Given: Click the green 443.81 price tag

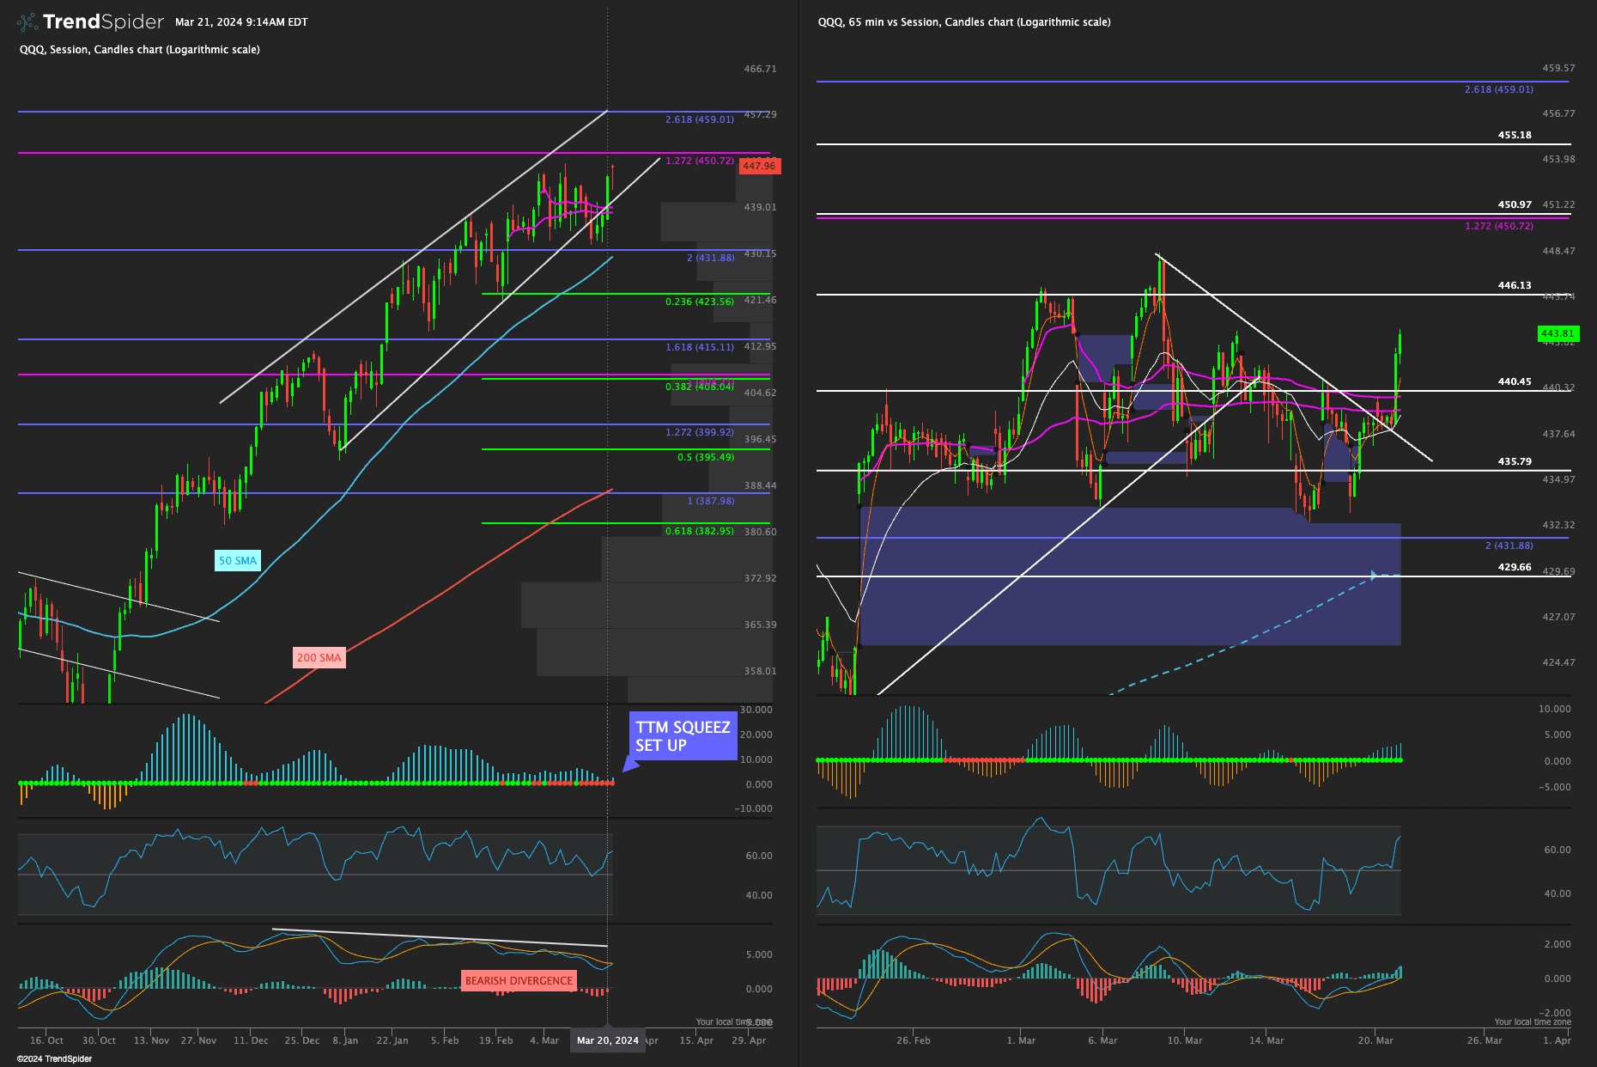Looking at the screenshot, I should 1558,333.
